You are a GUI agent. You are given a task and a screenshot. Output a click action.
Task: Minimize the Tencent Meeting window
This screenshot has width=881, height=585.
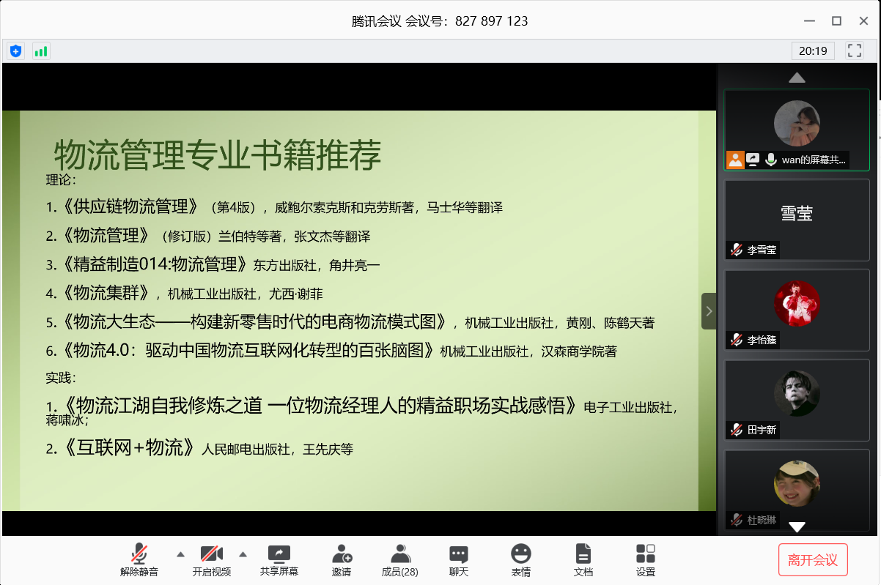[x=809, y=21]
